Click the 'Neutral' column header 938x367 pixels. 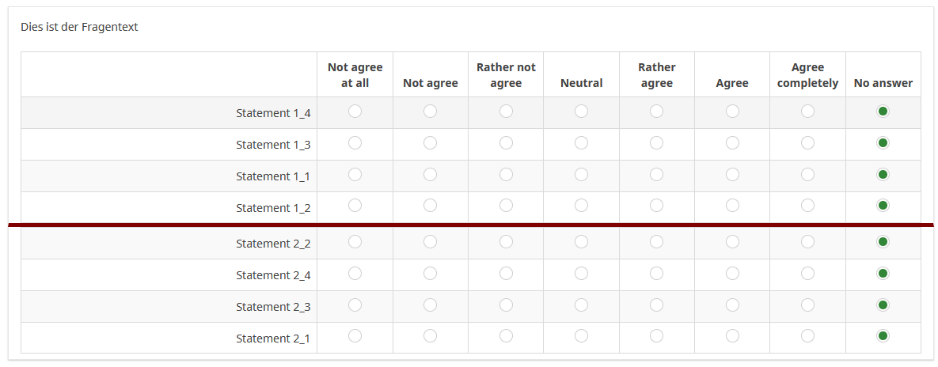[581, 83]
